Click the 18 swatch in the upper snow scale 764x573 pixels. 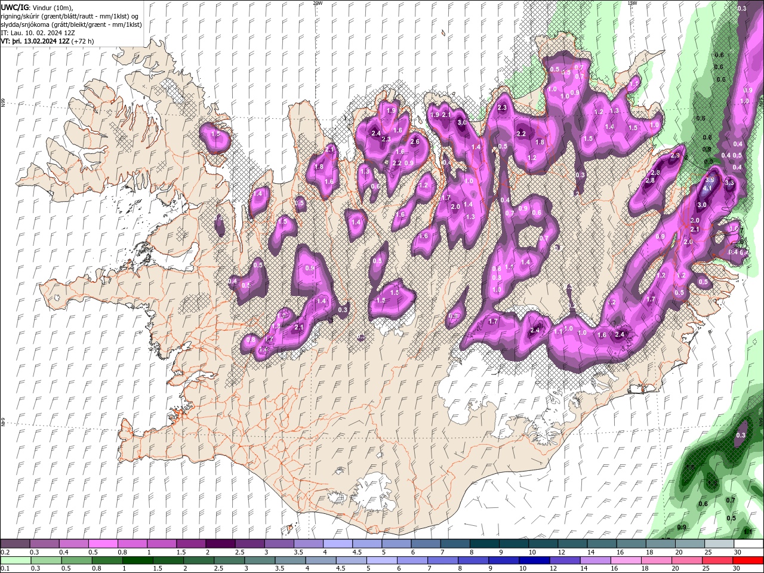coord(660,544)
